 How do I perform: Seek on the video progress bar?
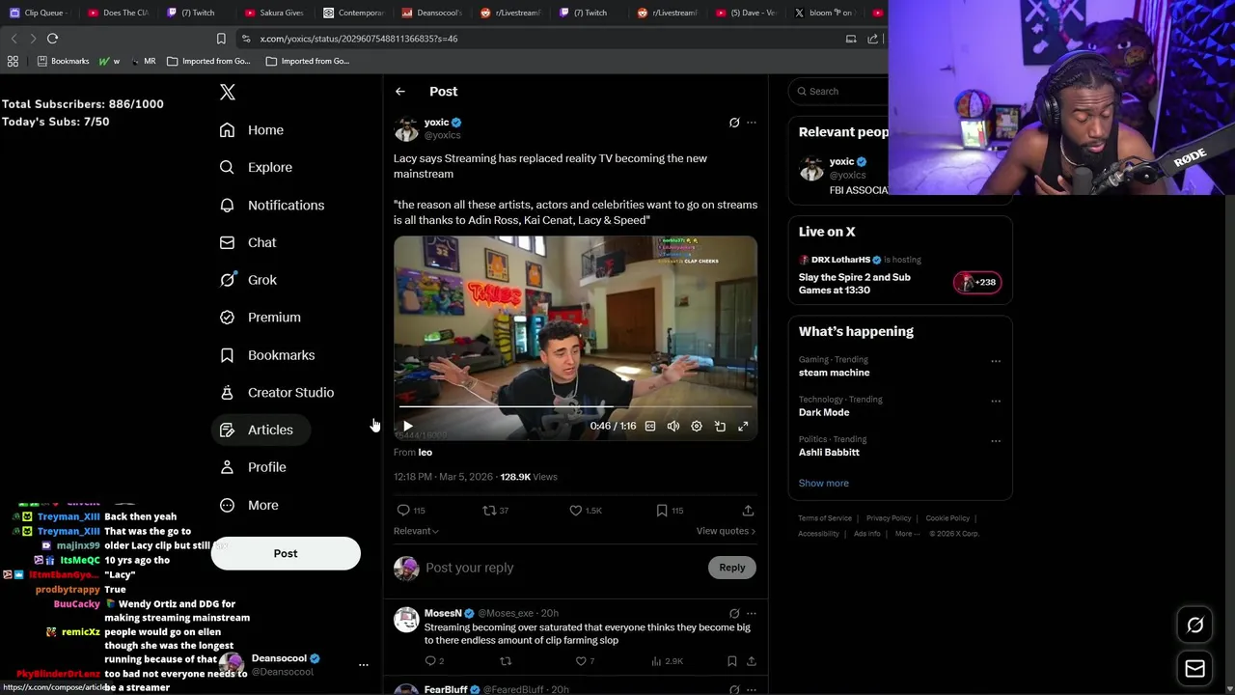[575, 406]
